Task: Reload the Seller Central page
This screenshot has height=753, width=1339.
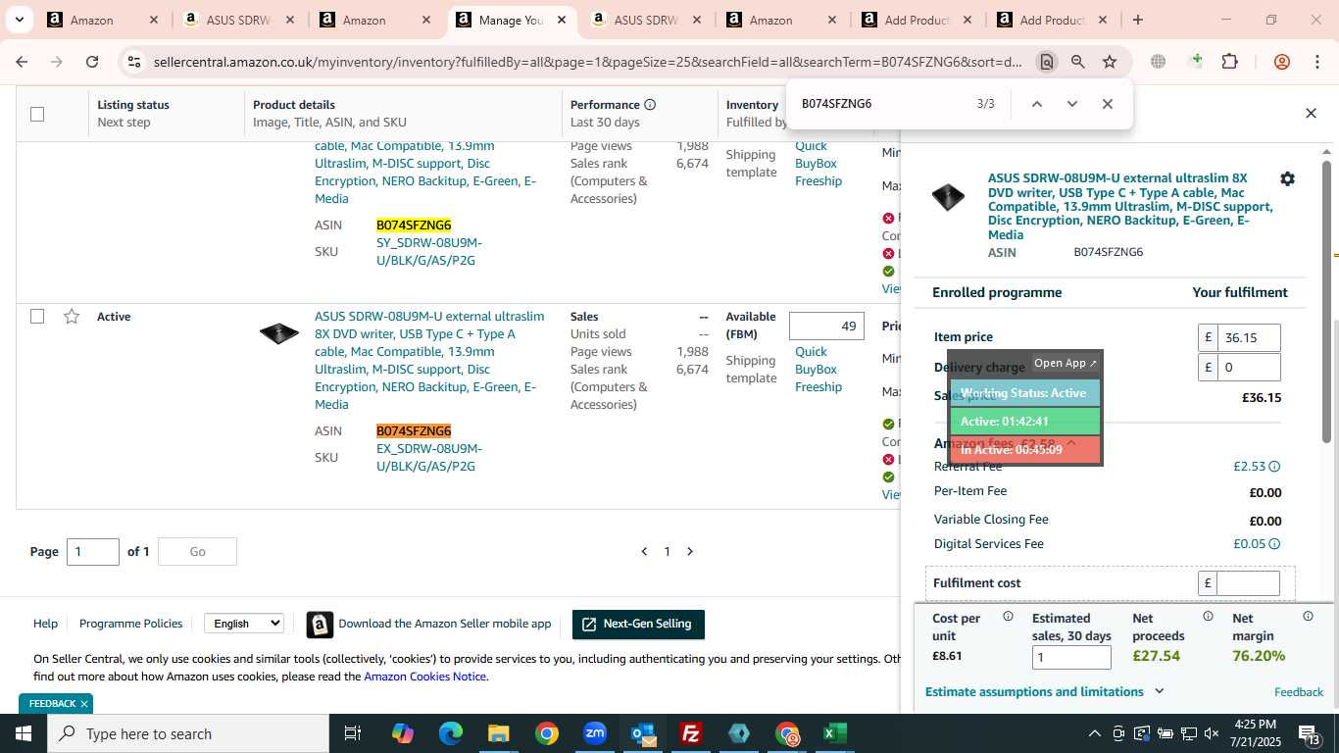Action: (92, 62)
